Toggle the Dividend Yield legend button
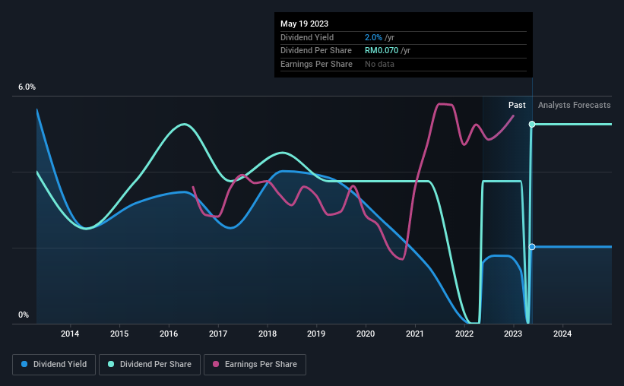The height and width of the screenshot is (386, 624). point(54,365)
